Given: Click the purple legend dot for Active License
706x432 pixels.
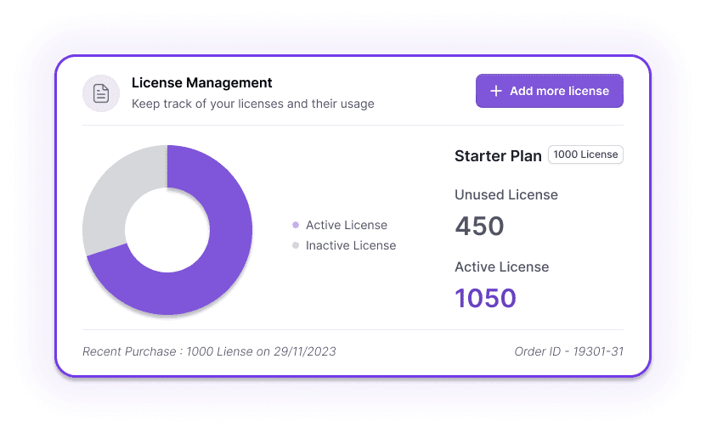Looking at the screenshot, I should click(296, 225).
